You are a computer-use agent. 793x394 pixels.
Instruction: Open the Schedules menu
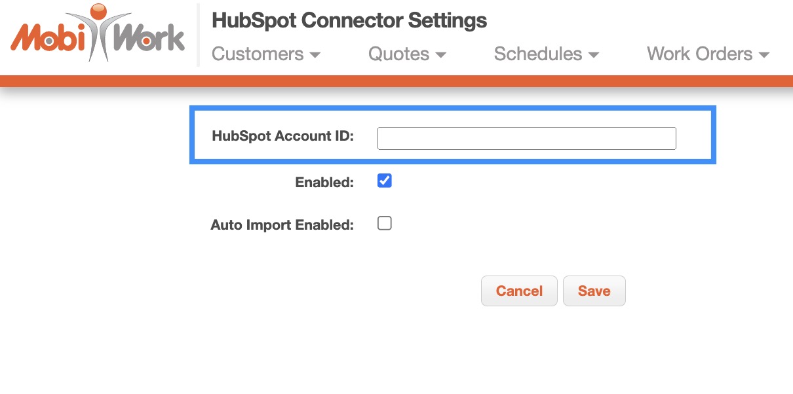(538, 54)
